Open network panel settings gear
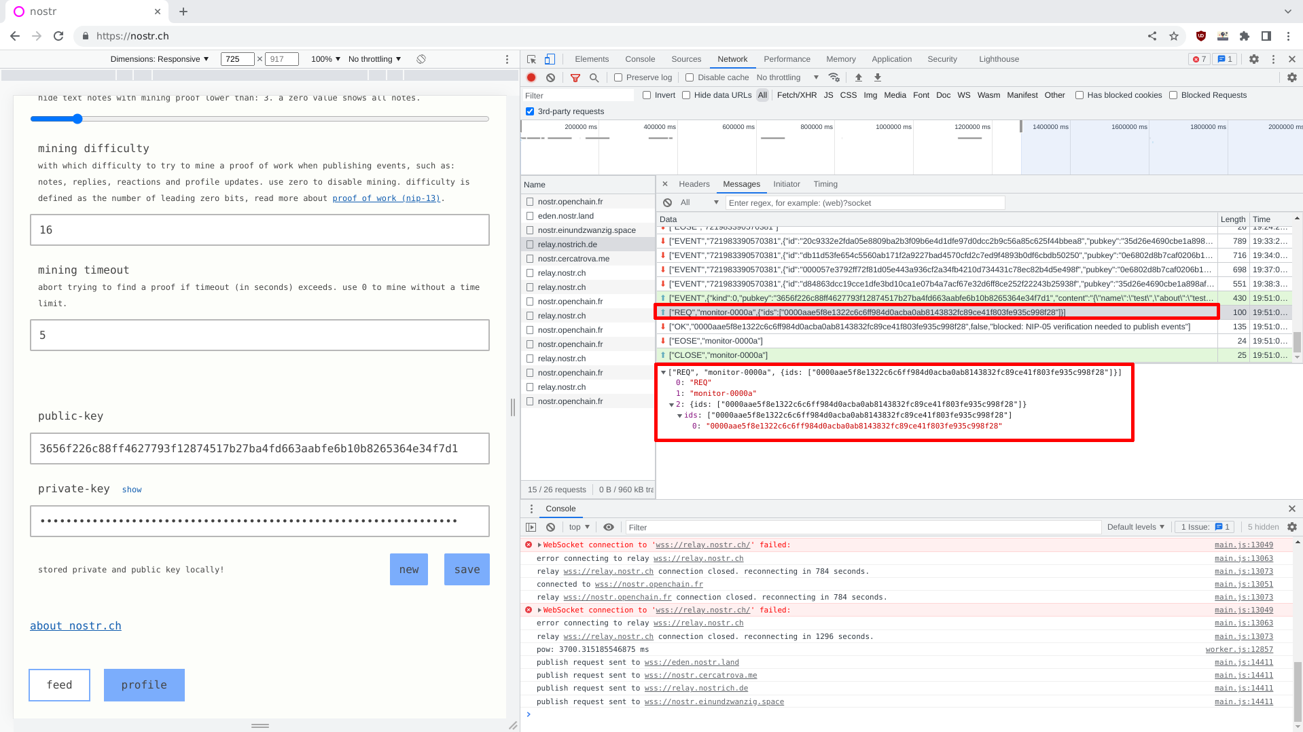Screen dimensions: 1303x732 (x=1292, y=77)
